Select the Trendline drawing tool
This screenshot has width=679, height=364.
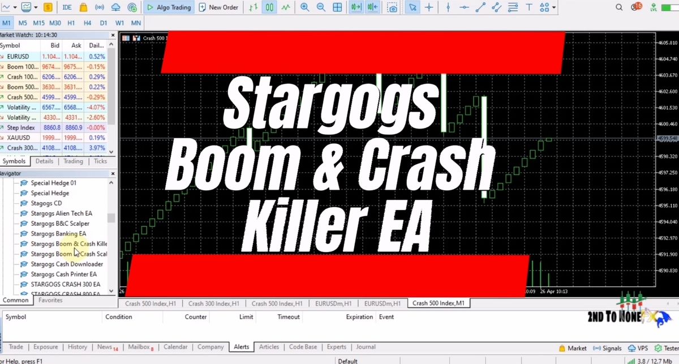[x=480, y=7]
